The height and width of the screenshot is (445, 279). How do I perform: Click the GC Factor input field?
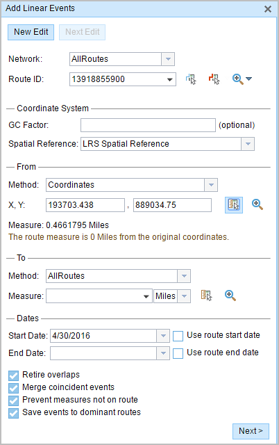[x=148, y=125]
